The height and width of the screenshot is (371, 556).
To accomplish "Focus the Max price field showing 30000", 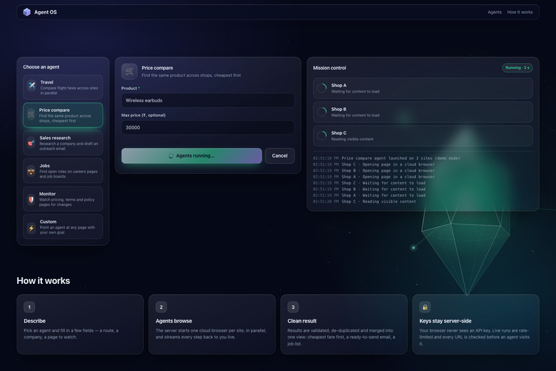I will coord(208,127).
